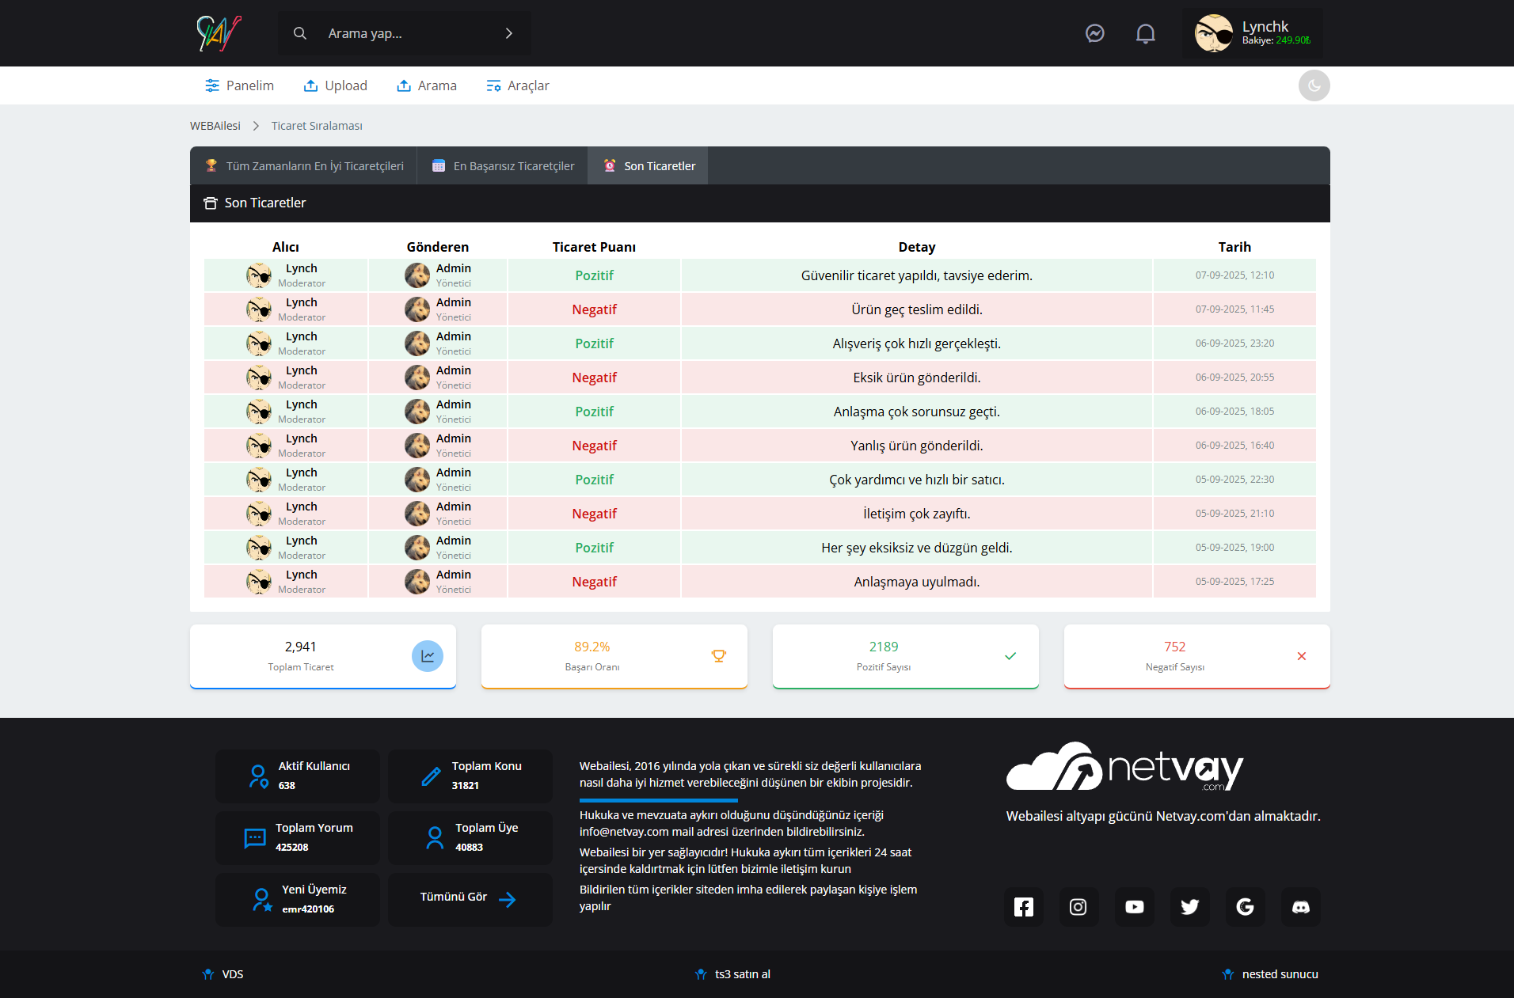Open the YouTube social link

[x=1135, y=907]
